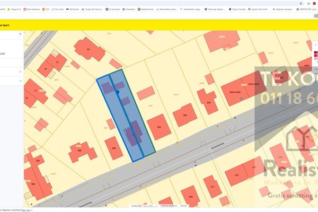This screenshot has width=318, height=212.
Task: Select the building numbered 398
Action: (x=185, y=115)
